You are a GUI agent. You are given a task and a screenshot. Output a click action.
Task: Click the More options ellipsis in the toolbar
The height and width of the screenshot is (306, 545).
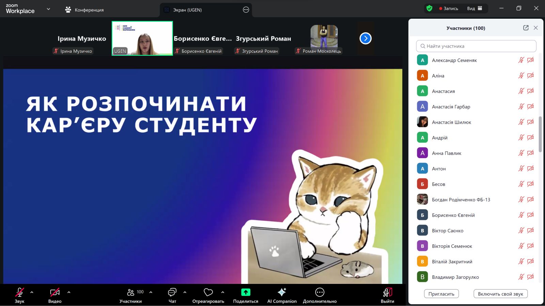click(320, 292)
